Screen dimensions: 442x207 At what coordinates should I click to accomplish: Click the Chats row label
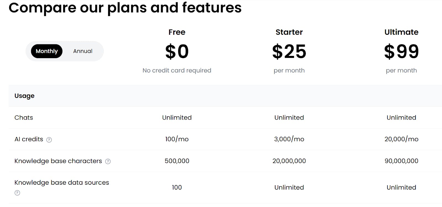(x=23, y=118)
